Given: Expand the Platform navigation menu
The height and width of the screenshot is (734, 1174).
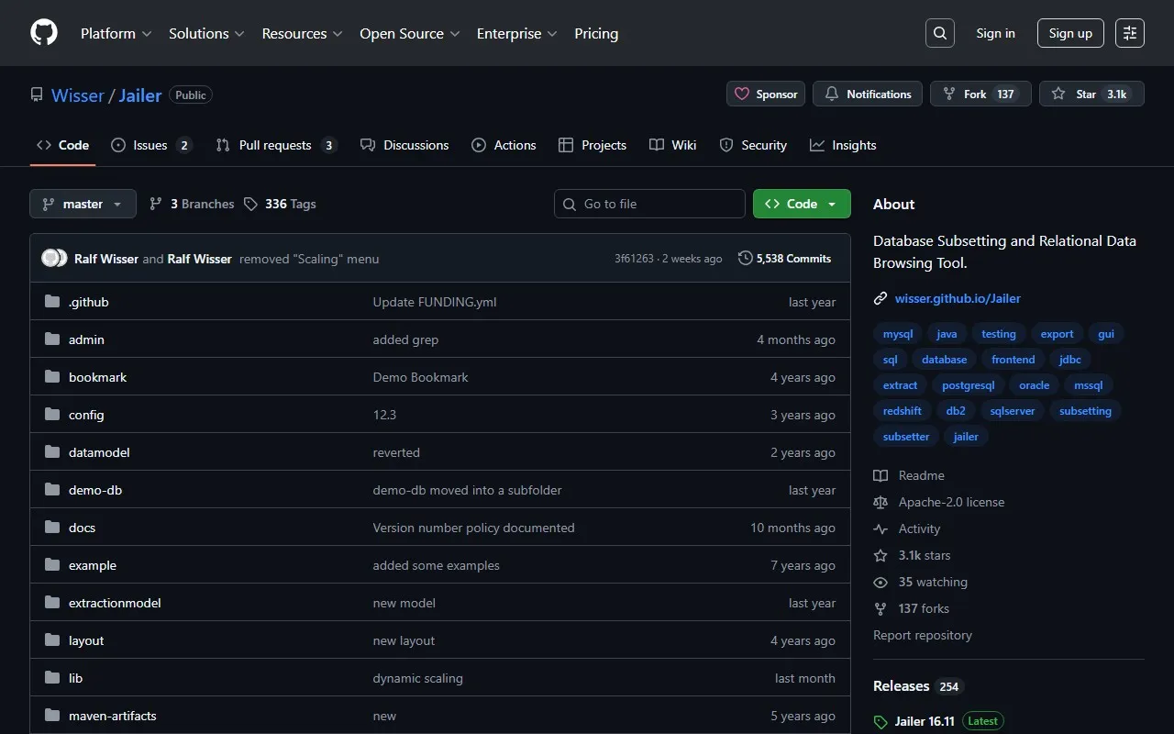Looking at the screenshot, I should click(115, 33).
